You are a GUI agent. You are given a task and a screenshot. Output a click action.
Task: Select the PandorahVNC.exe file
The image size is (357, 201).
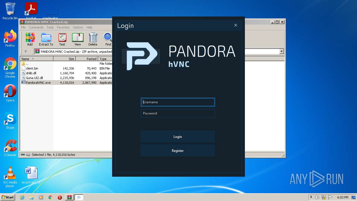[66, 83]
